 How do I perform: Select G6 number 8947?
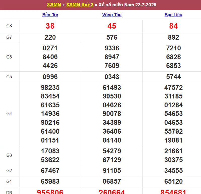112,57
